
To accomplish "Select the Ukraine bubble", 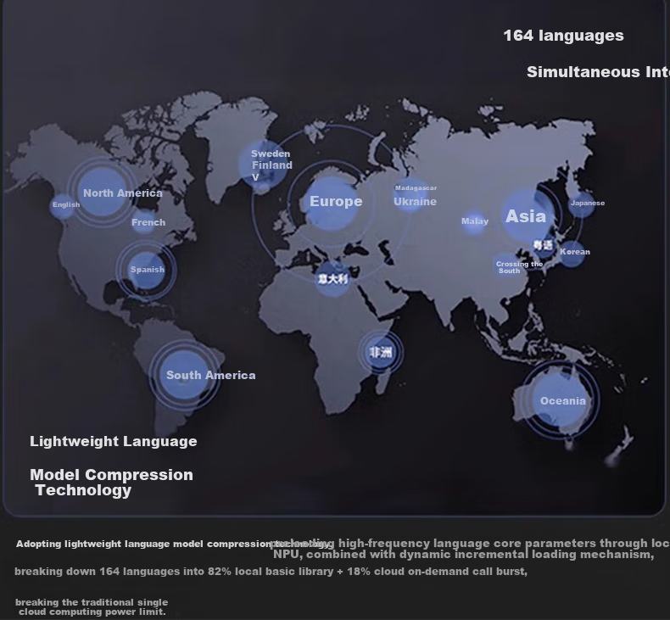I will point(410,196).
